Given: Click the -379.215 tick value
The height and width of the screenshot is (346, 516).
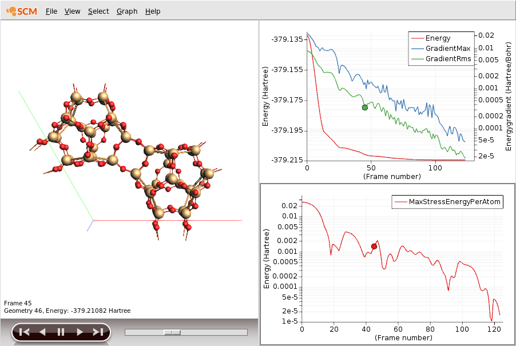Looking at the screenshot, I should (287, 160).
